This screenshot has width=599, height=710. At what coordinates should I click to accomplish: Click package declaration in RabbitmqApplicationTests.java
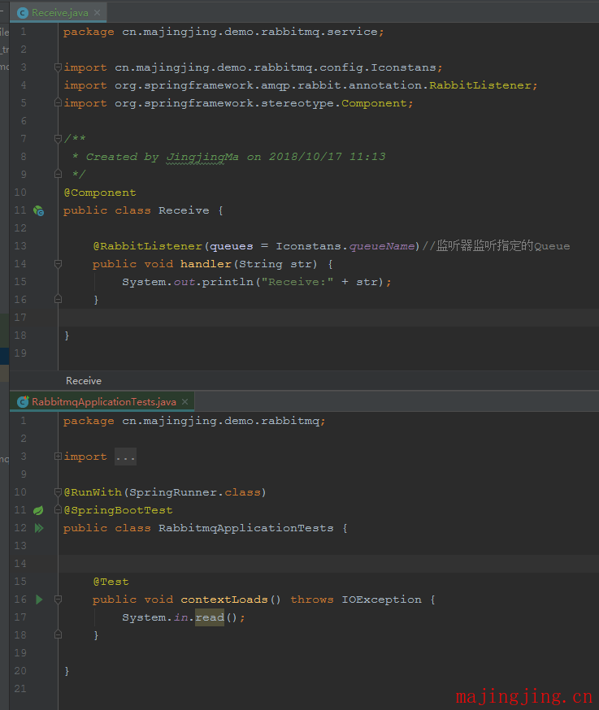click(194, 421)
